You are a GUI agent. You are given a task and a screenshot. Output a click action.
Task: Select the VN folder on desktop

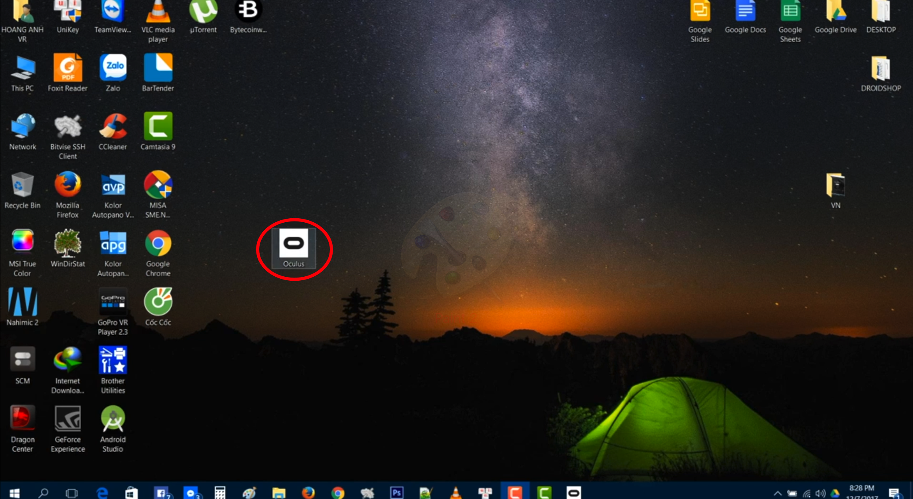pos(836,190)
